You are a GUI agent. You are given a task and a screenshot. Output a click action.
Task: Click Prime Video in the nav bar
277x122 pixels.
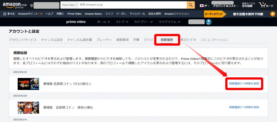click(x=74, y=14)
